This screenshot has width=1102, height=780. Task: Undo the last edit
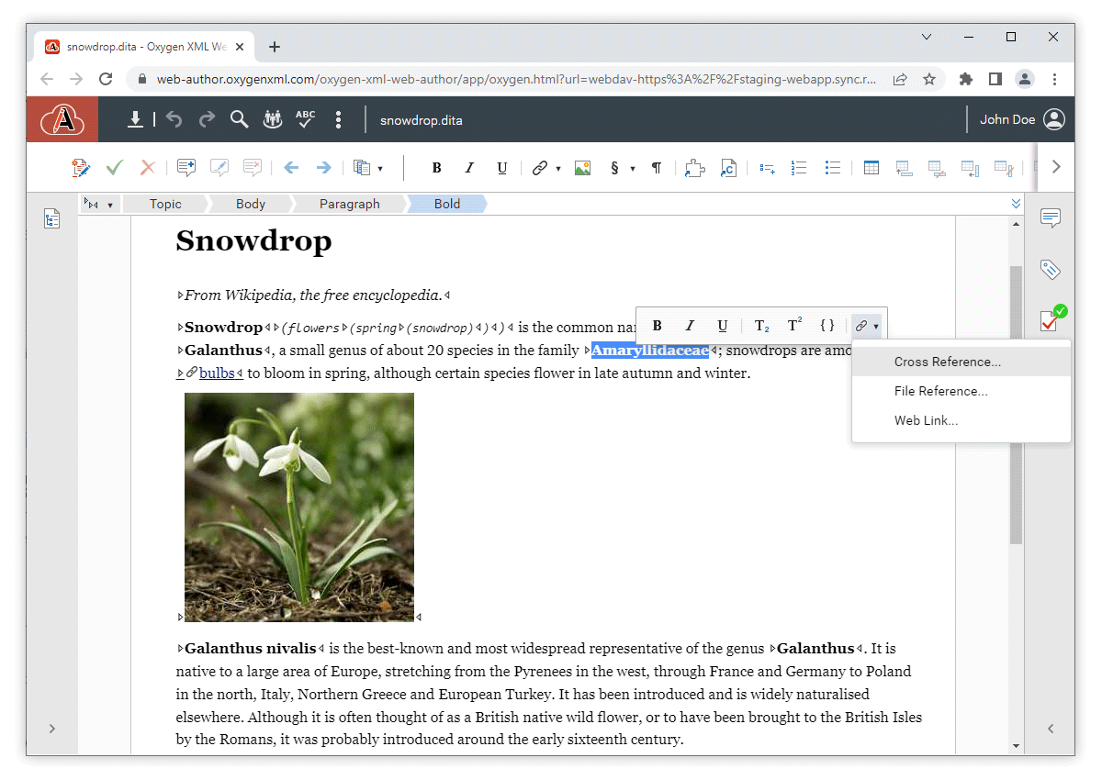click(174, 119)
